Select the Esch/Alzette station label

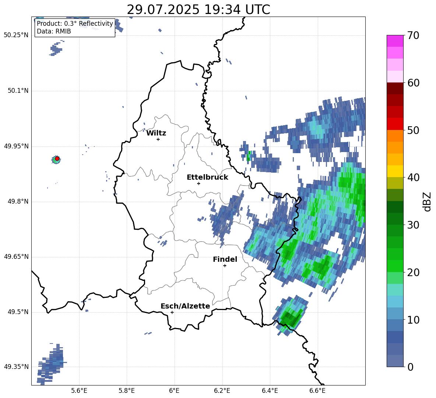coord(185,306)
